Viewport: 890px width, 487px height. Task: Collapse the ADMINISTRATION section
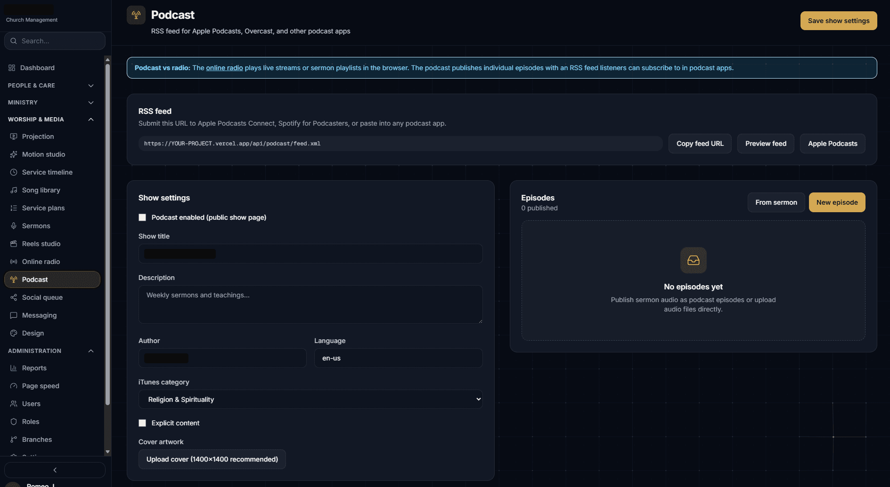pos(51,351)
